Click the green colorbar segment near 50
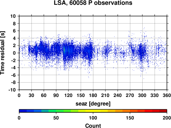This screenshot has width=171, height=128. tap(56, 111)
